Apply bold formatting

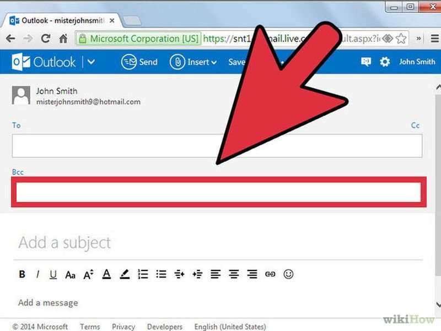(22, 274)
